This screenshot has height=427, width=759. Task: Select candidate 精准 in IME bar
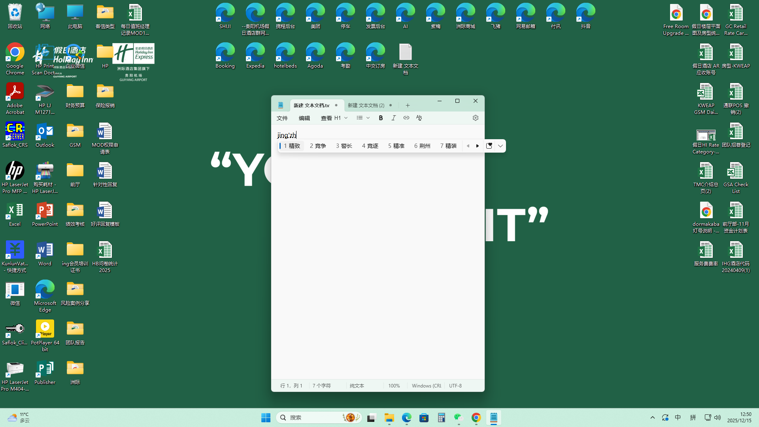pos(396,146)
